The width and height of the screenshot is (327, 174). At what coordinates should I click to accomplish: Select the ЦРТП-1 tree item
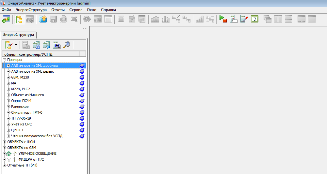tap(17, 130)
